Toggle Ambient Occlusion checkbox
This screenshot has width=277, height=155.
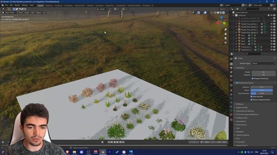click(237, 83)
